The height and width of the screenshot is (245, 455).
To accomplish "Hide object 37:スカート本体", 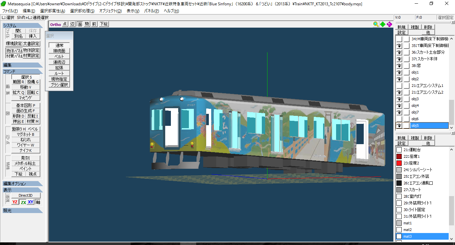I will (399, 59).
